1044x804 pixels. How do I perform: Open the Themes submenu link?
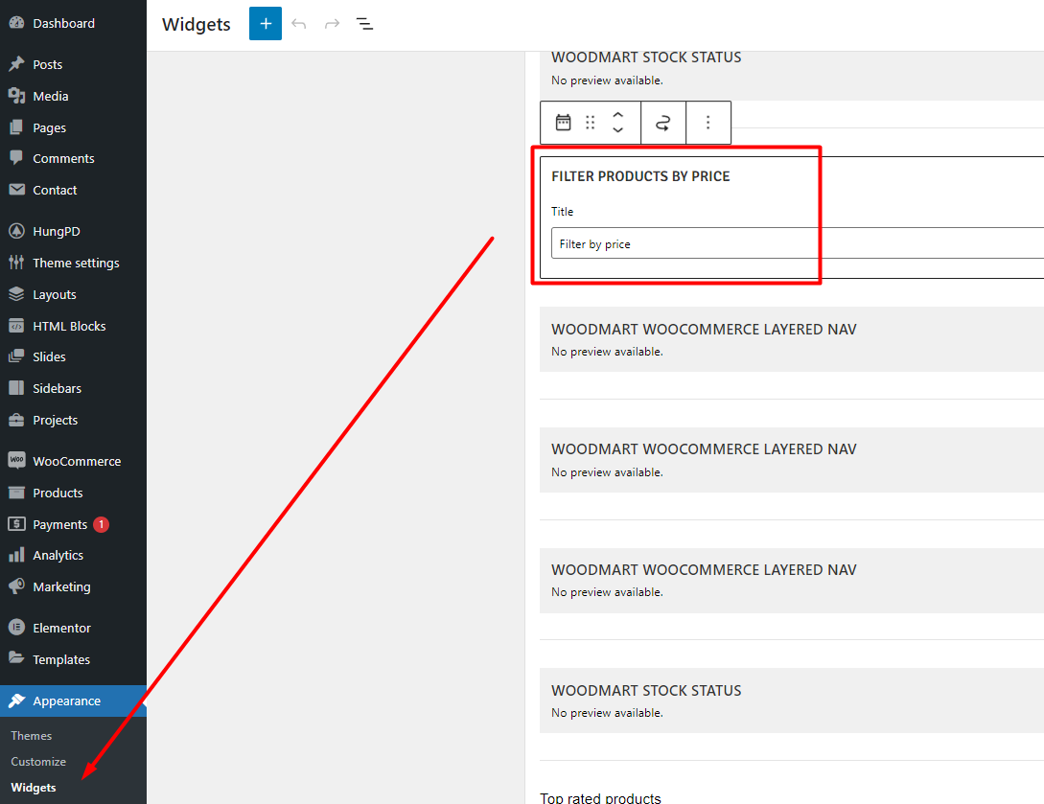pyautogui.click(x=32, y=735)
